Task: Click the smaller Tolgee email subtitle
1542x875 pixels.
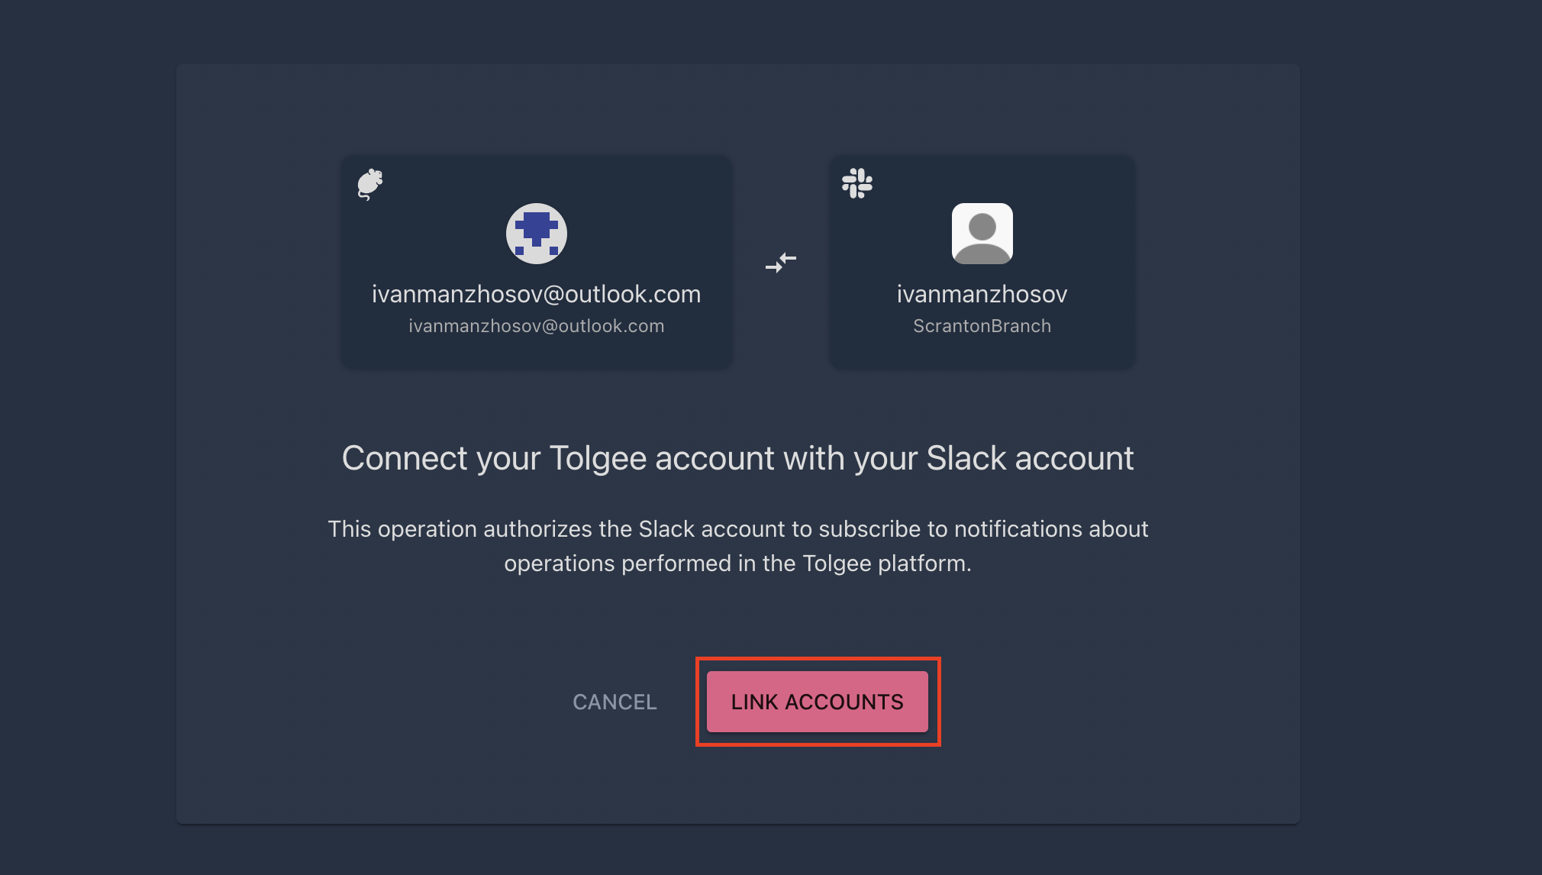Action: point(536,326)
